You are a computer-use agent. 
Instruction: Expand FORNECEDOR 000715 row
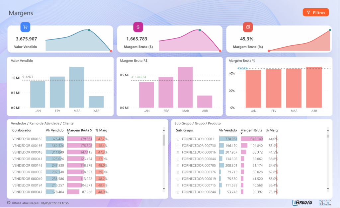click(178, 186)
